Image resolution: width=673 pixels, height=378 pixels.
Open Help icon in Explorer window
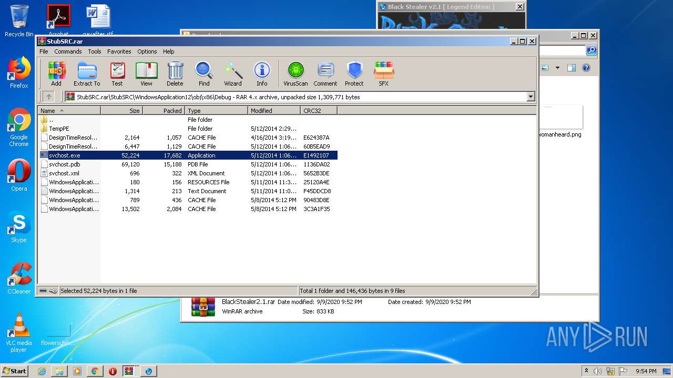click(x=586, y=68)
